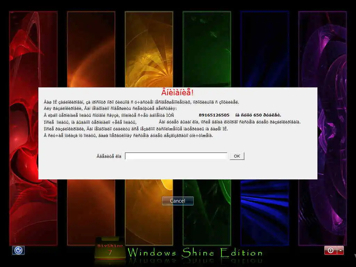Click the OK button beside the code field
The height and width of the screenshot is (267, 356).
(237, 156)
